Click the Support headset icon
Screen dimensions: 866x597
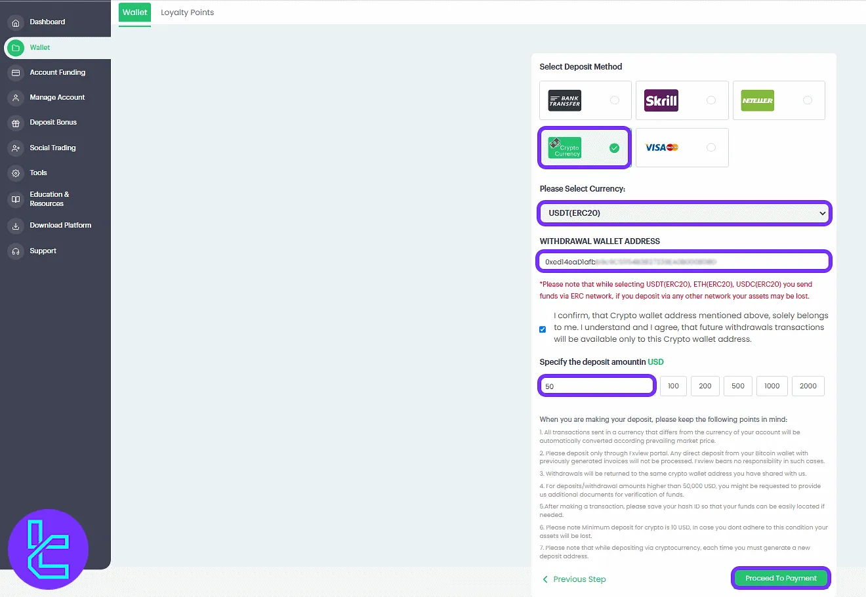click(16, 251)
